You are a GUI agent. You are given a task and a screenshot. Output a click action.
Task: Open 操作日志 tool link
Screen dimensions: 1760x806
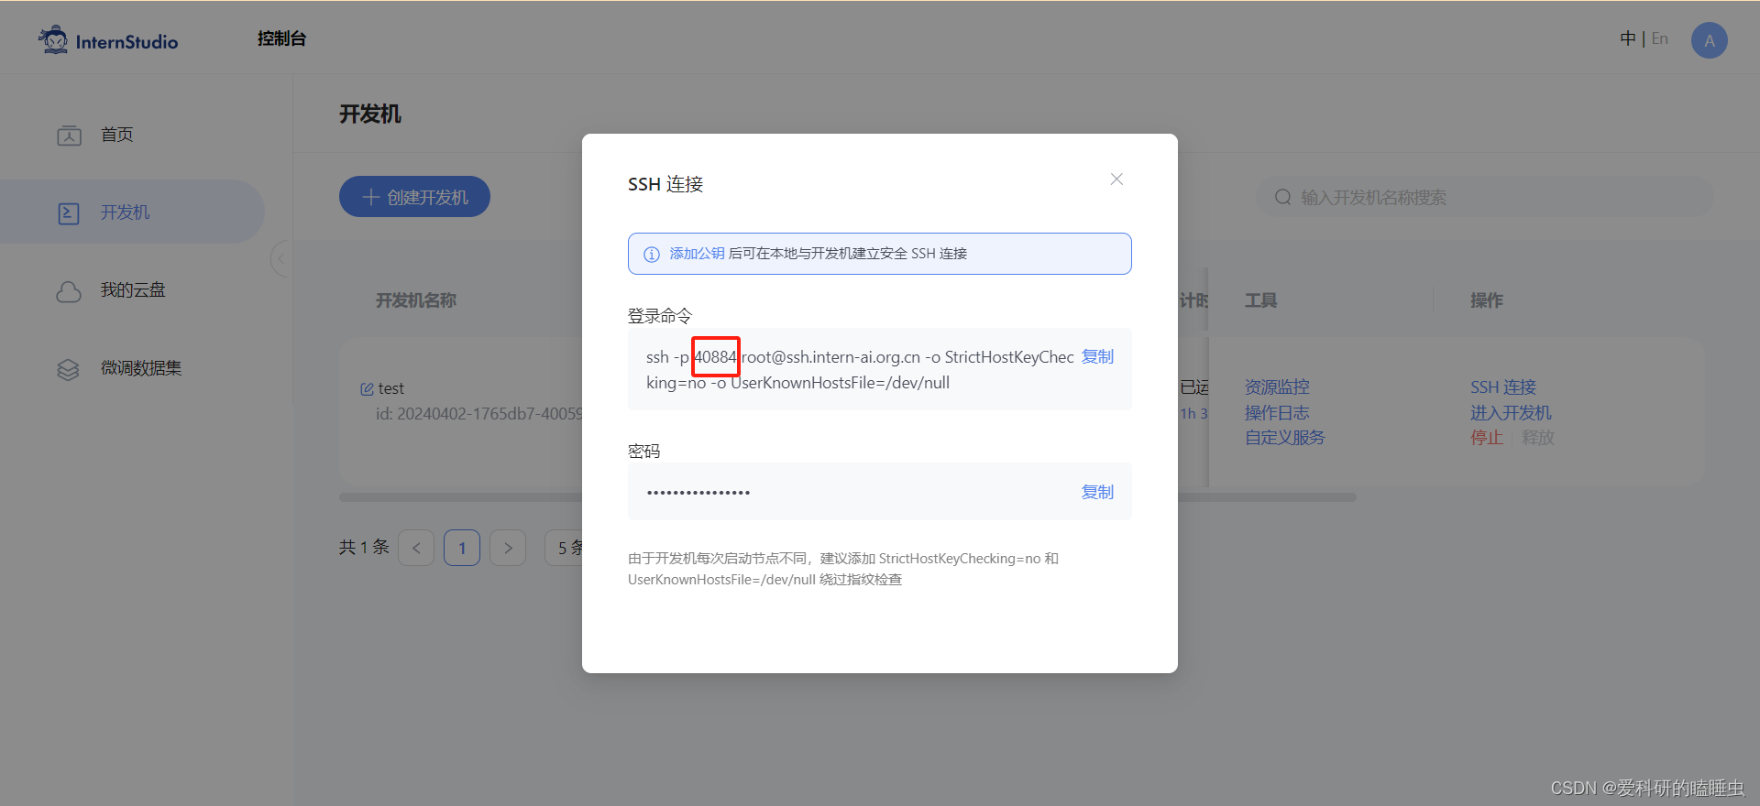tap(1277, 413)
